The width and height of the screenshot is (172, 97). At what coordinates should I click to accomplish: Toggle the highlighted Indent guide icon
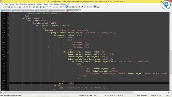point(67,7)
